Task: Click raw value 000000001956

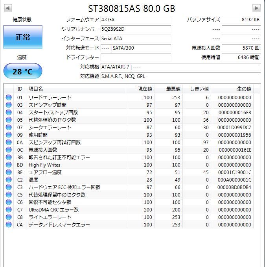Action: click(235, 135)
